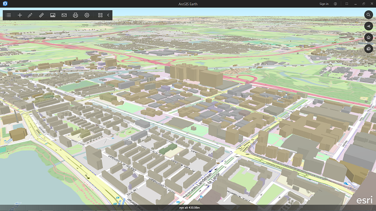The height and width of the screenshot is (211, 376).
Task: Click the eye alt elevation status text
Action: click(189, 208)
